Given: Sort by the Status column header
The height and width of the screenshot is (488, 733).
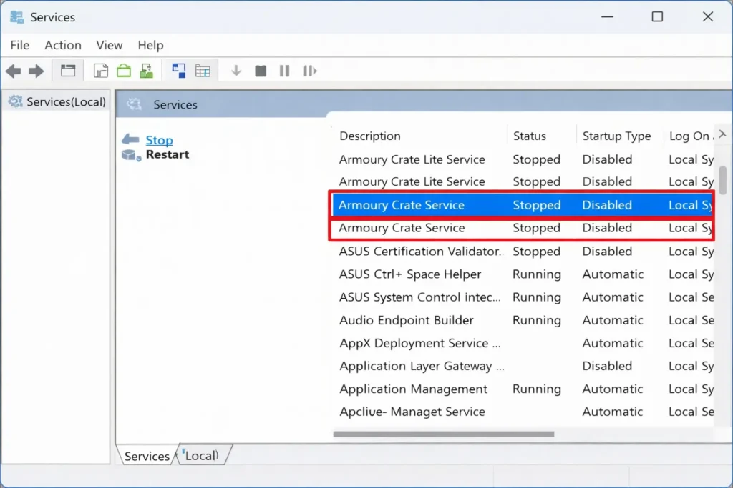Looking at the screenshot, I should pos(530,136).
